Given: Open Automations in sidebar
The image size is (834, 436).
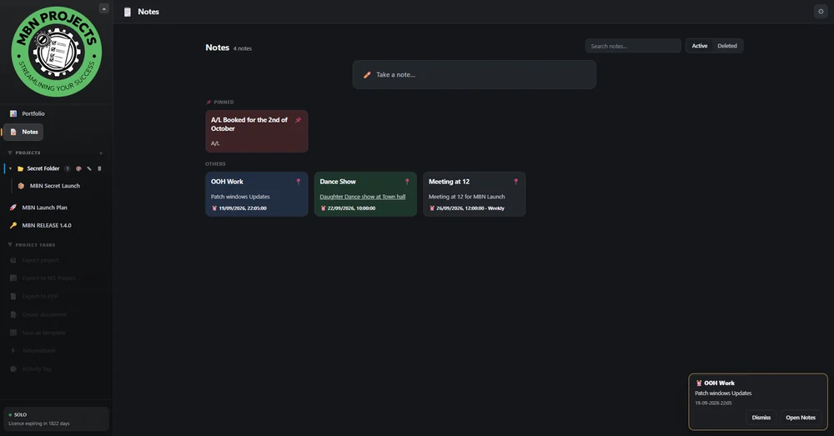Looking at the screenshot, I should (38, 350).
